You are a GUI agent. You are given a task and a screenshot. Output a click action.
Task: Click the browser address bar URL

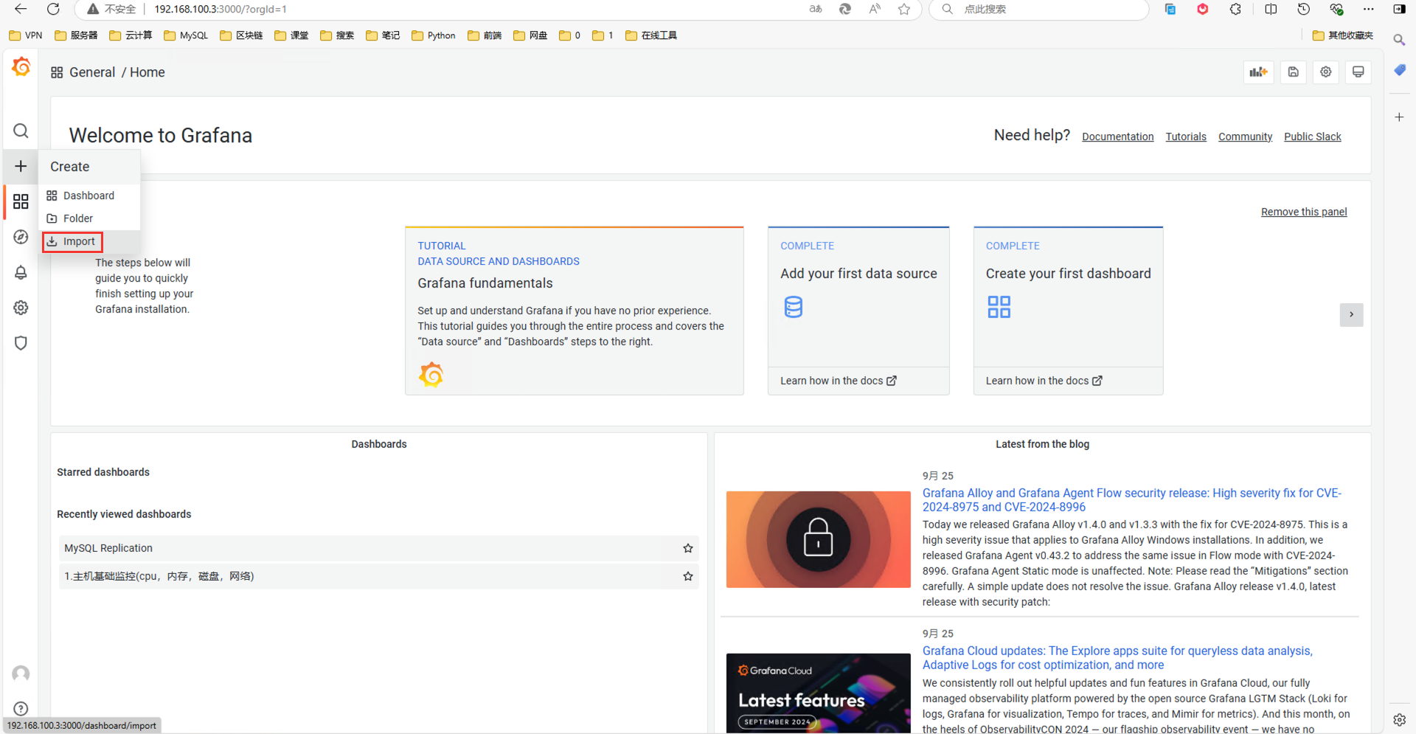click(x=221, y=9)
